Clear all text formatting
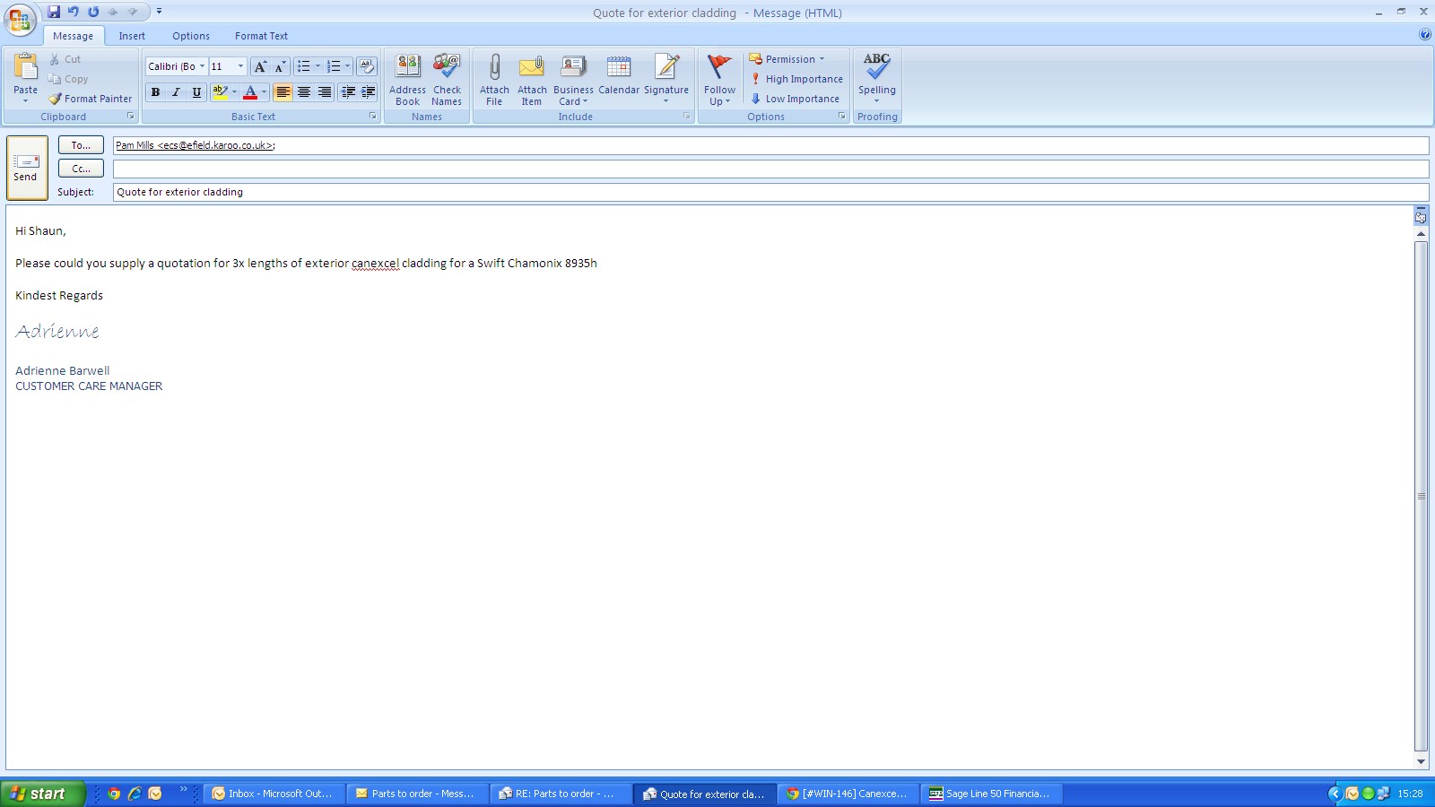This screenshot has width=1435, height=807. 366,66
